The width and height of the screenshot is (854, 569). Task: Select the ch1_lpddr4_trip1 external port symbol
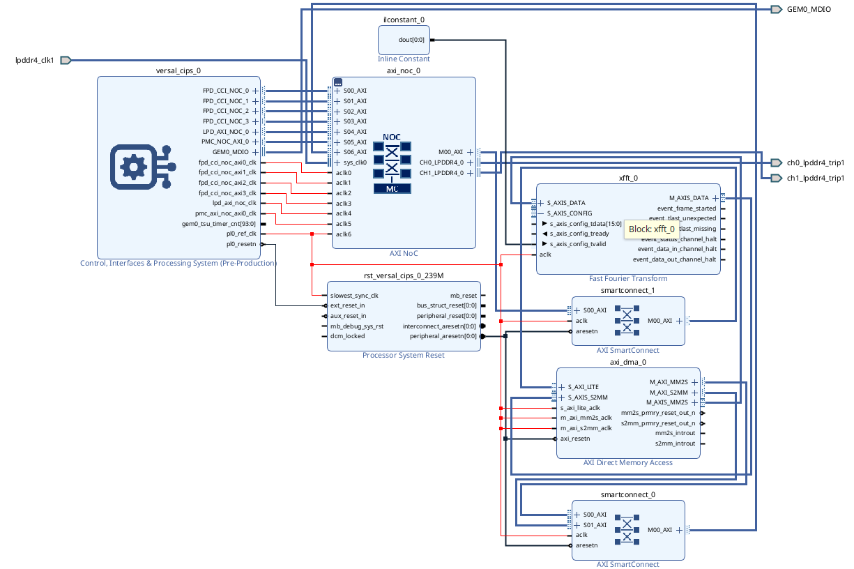tap(776, 179)
